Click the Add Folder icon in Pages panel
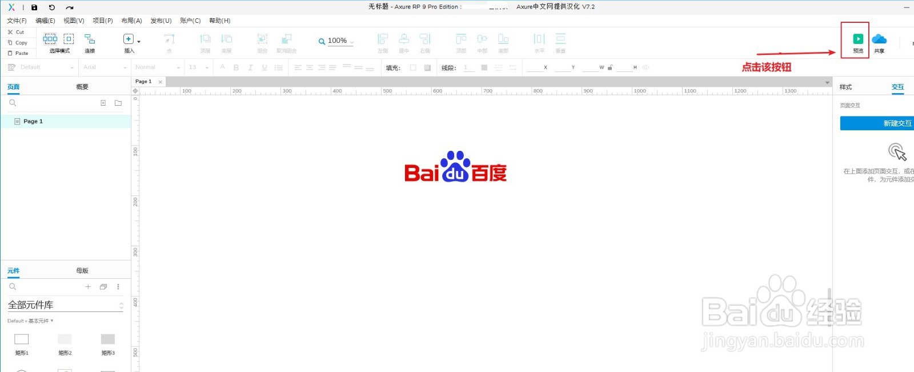Image resolution: width=914 pixels, height=372 pixels. pyautogui.click(x=118, y=103)
